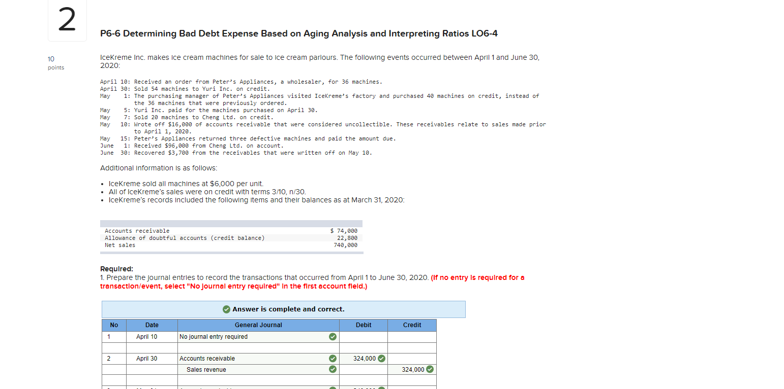Click the checkmark beside 'Sales revenue'
Viewport: 784px width, 389px height.
point(333,369)
